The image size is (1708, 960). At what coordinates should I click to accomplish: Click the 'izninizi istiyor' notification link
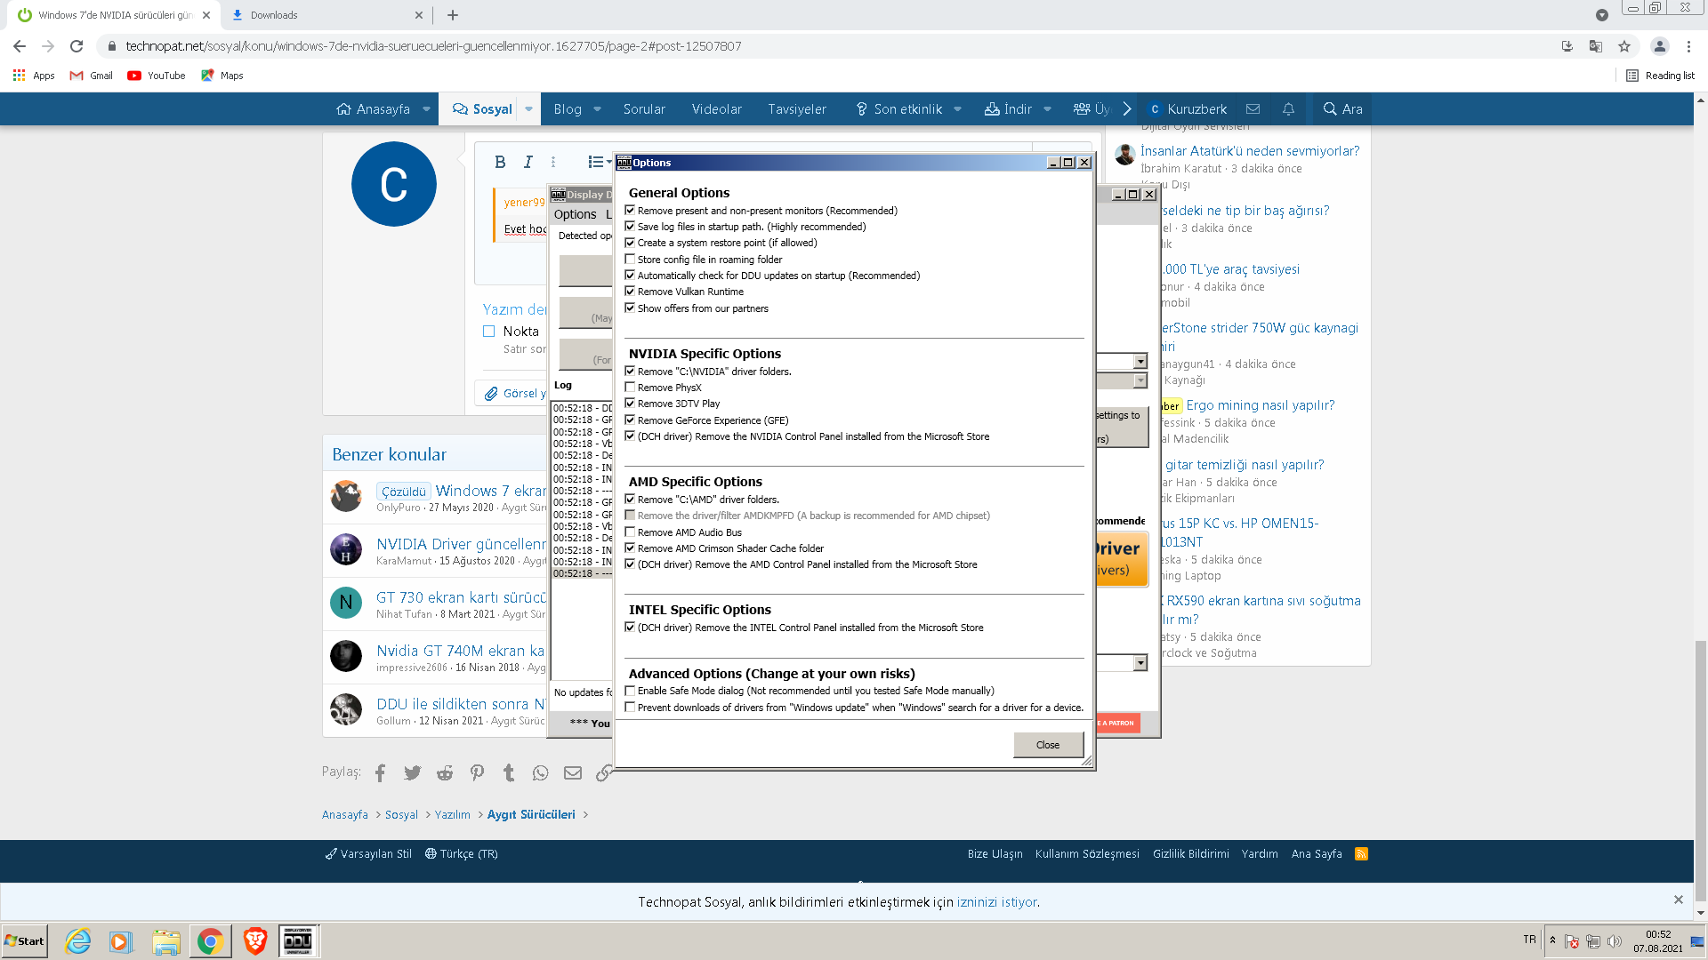pyautogui.click(x=996, y=901)
